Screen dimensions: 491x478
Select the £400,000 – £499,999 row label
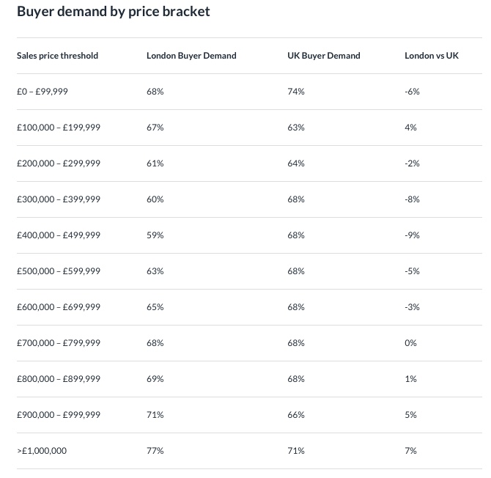point(59,235)
